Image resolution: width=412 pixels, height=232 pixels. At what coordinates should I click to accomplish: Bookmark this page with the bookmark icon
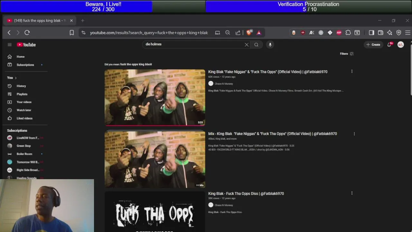point(72,33)
